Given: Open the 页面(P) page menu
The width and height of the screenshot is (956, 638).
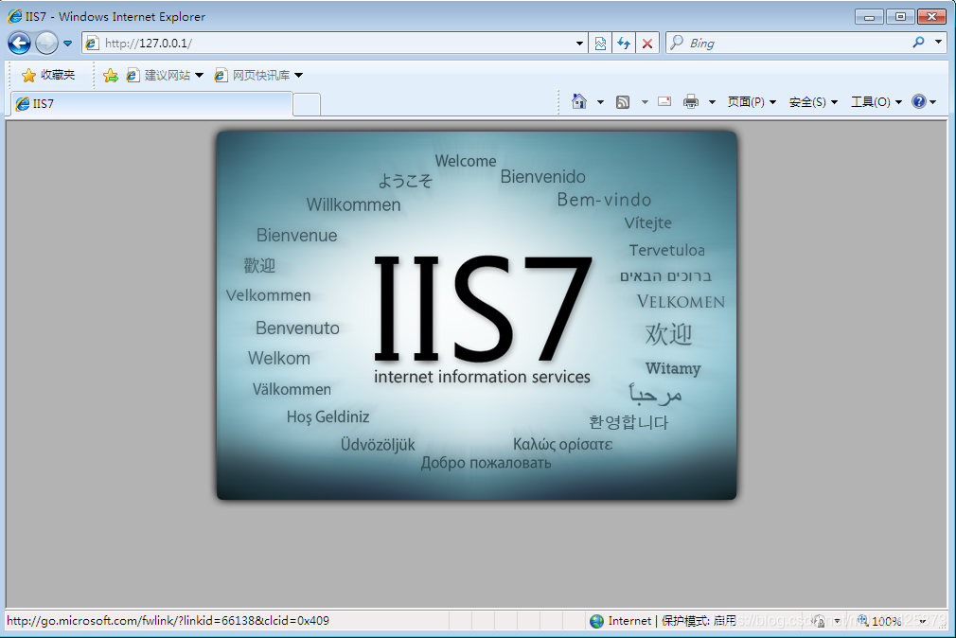Looking at the screenshot, I should click(x=752, y=102).
